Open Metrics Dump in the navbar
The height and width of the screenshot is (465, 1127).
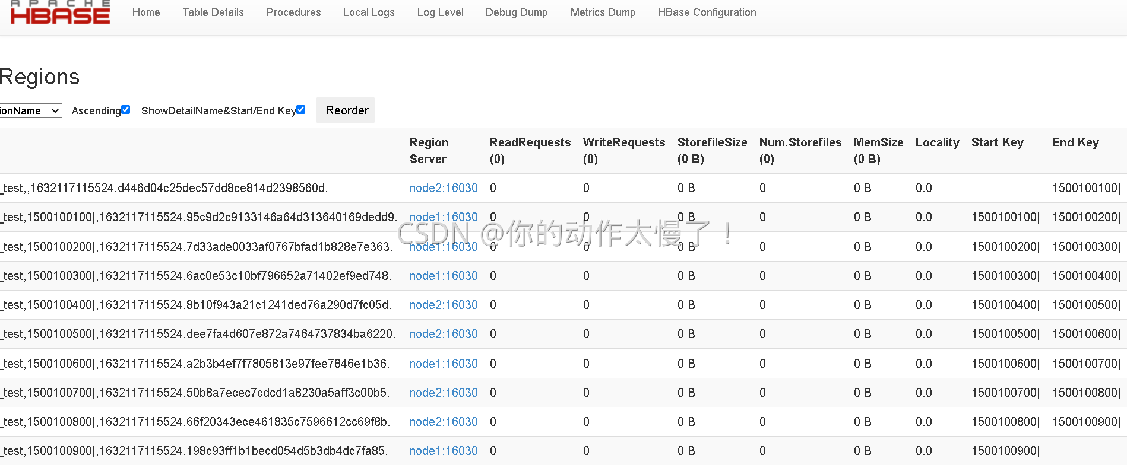click(603, 12)
